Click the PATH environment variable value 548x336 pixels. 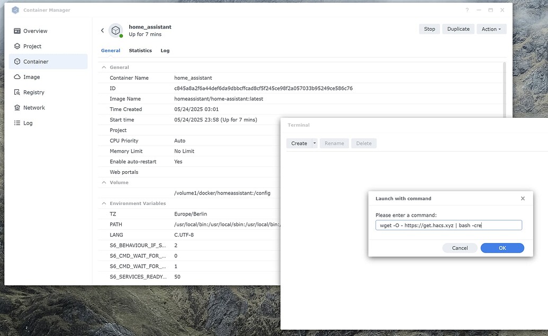point(227,224)
